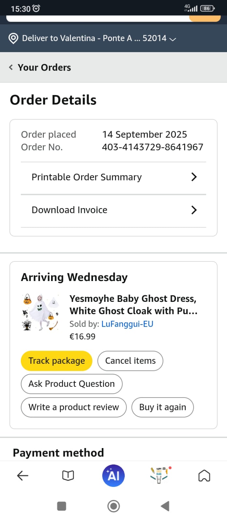The width and height of the screenshot is (227, 521).
Task: Launch the blue AI assistant icon
Action: [113, 476]
